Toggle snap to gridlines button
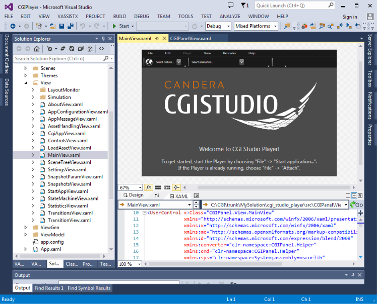This screenshot has width=377, height=304. [x=167, y=187]
